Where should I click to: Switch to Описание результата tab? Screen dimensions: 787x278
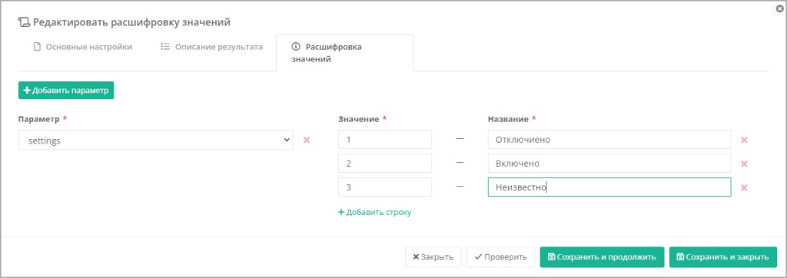[211, 47]
